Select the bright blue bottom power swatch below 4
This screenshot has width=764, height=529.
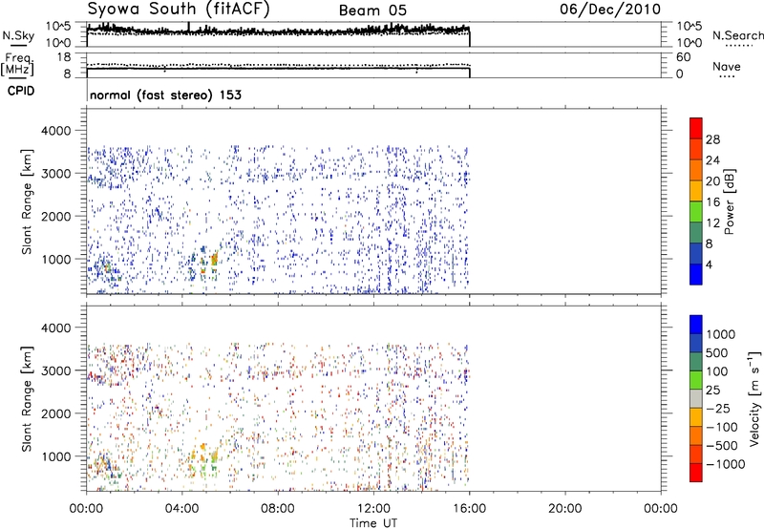pyautogui.click(x=696, y=274)
